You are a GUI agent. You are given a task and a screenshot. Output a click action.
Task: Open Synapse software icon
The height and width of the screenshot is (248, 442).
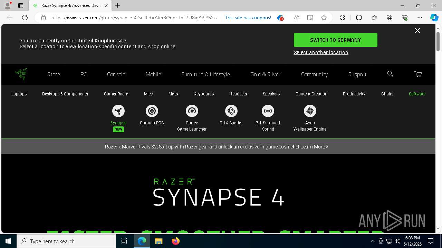[118, 111]
